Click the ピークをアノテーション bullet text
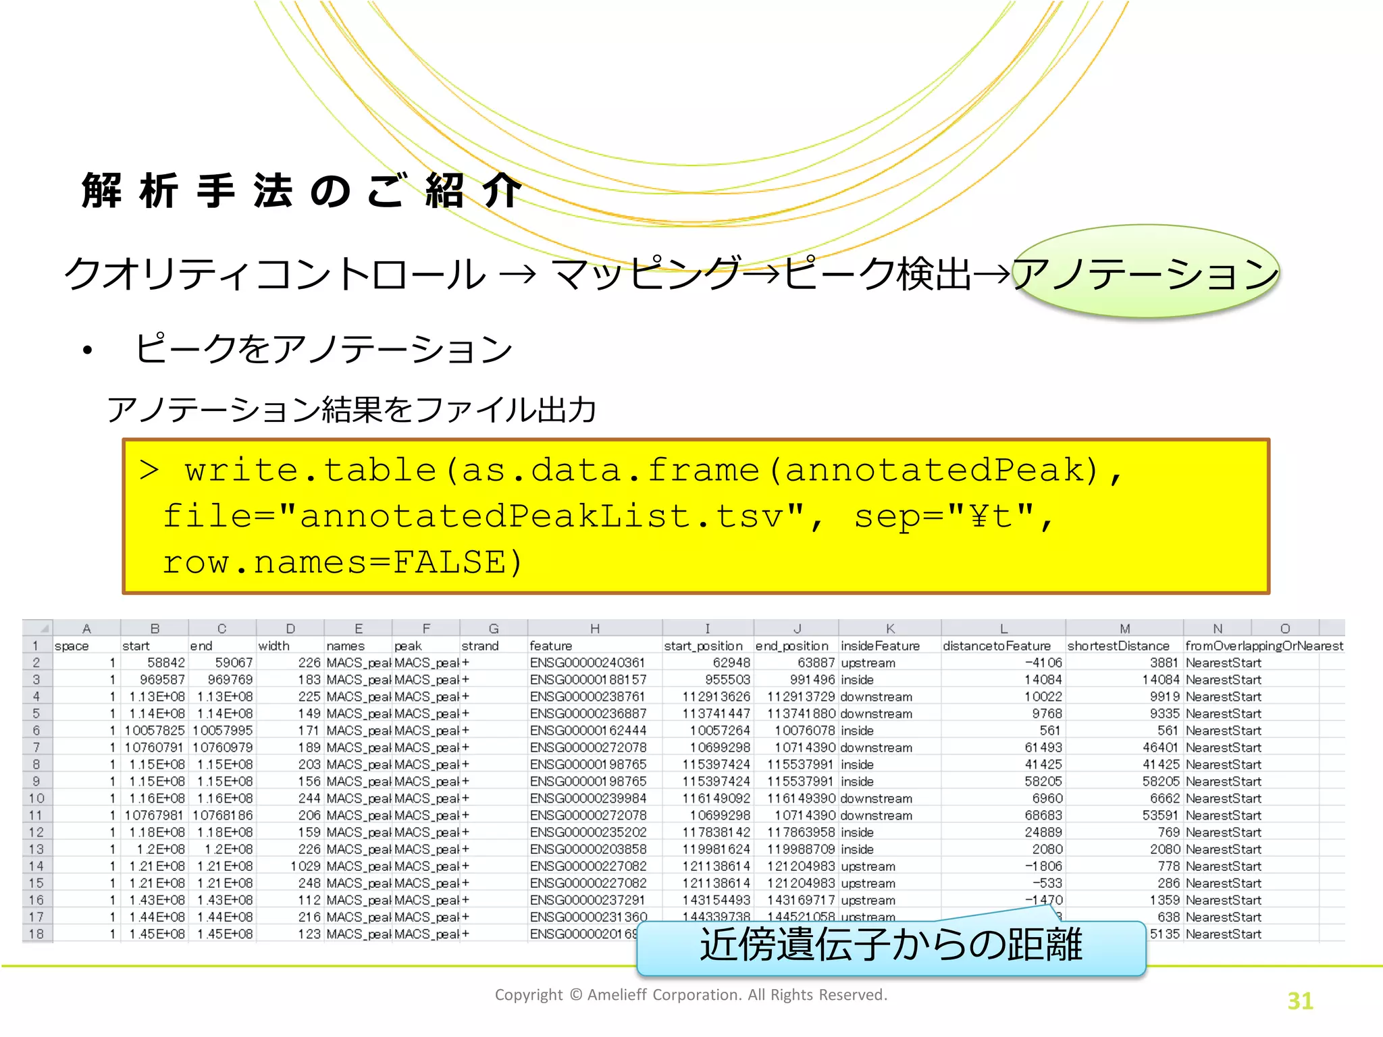Viewport: 1383px width, 1037px height. tap(323, 348)
